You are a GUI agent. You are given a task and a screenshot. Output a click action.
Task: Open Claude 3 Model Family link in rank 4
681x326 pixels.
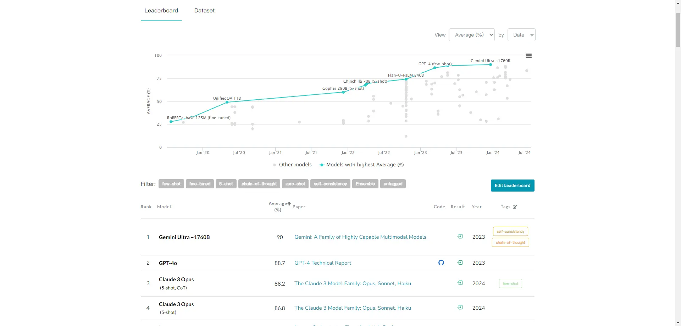point(353,308)
